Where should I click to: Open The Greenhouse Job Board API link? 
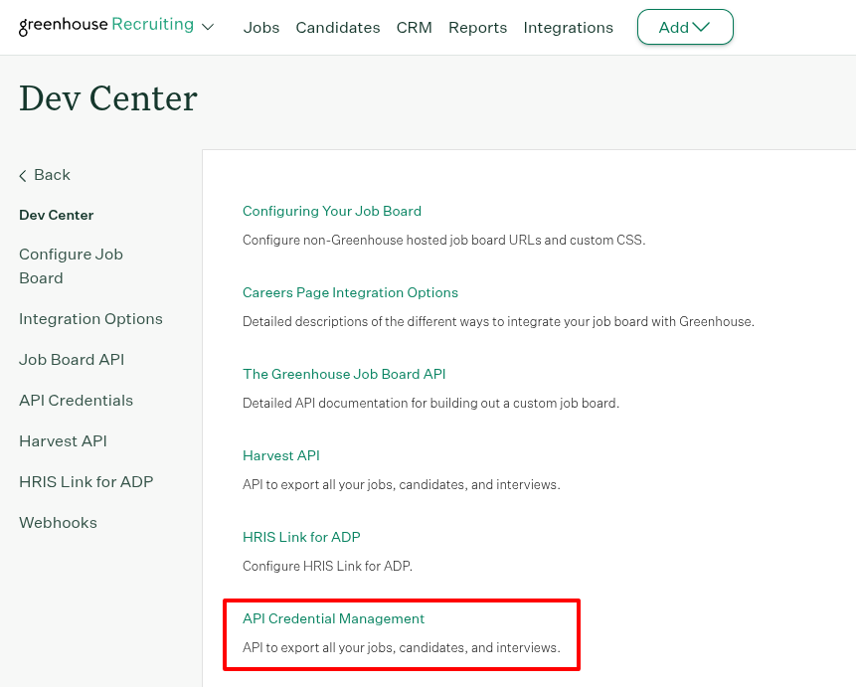344,374
